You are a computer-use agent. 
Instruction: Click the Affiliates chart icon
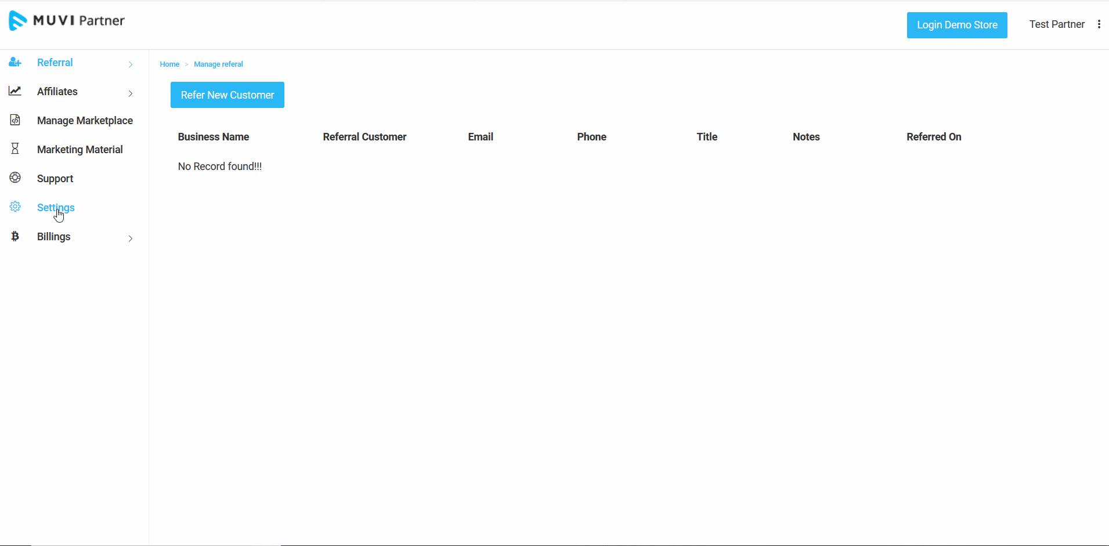pyautogui.click(x=15, y=91)
